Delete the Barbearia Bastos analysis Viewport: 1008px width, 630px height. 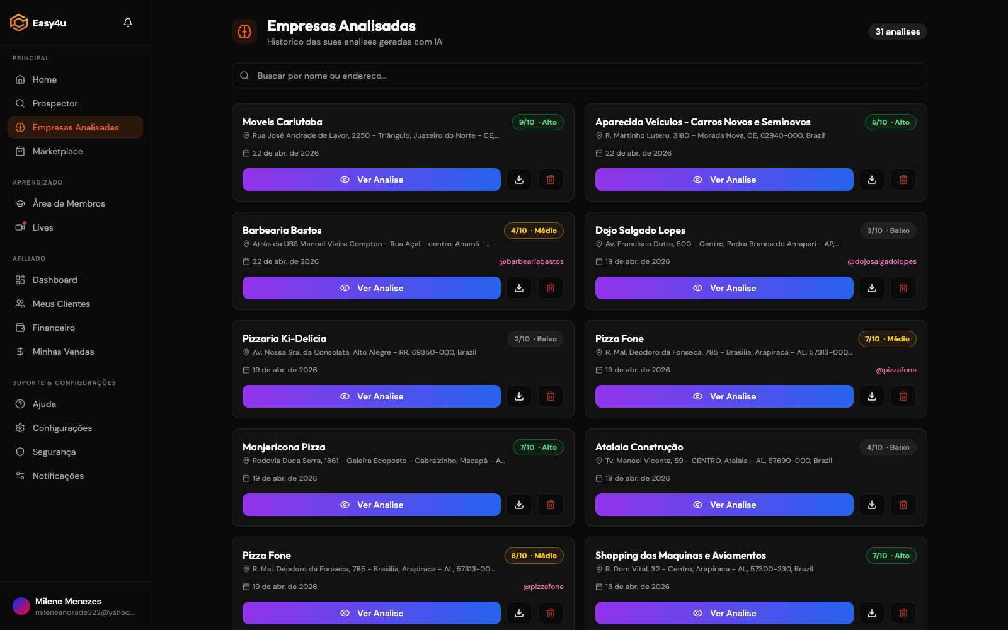[x=551, y=288]
